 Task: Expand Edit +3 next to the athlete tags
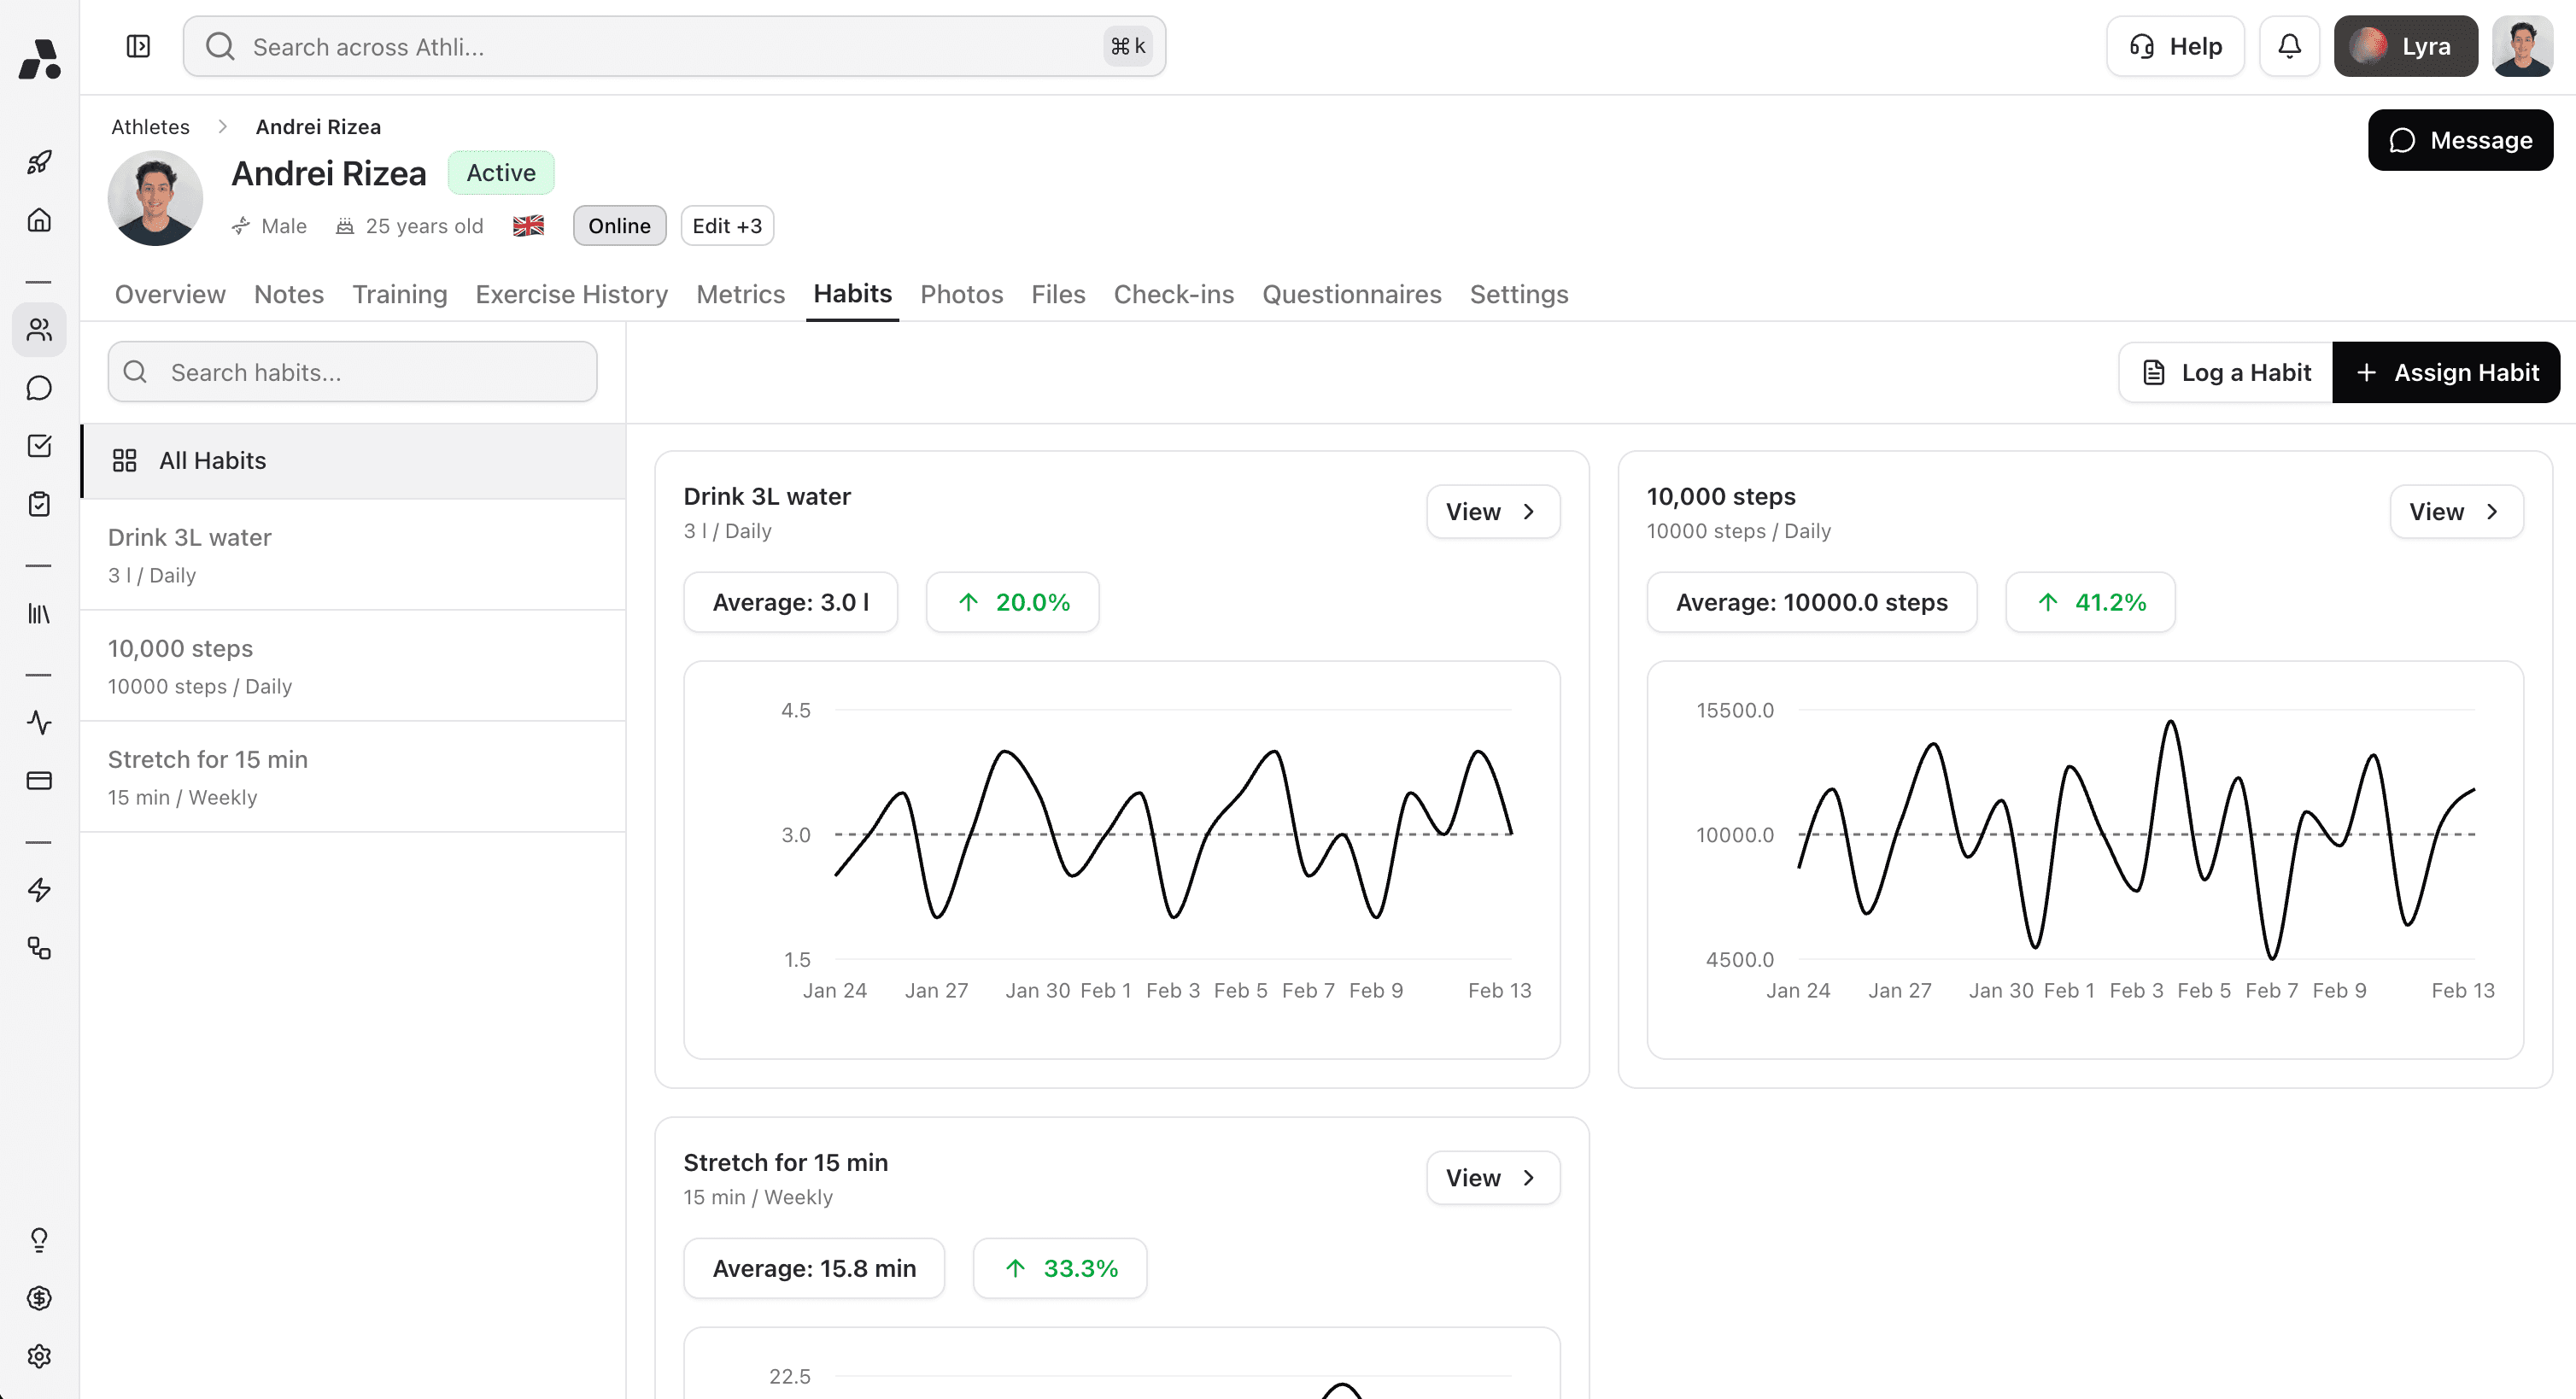coord(726,225)
